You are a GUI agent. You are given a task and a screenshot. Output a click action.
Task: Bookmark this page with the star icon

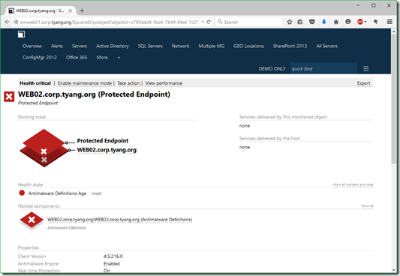(289, 22)
